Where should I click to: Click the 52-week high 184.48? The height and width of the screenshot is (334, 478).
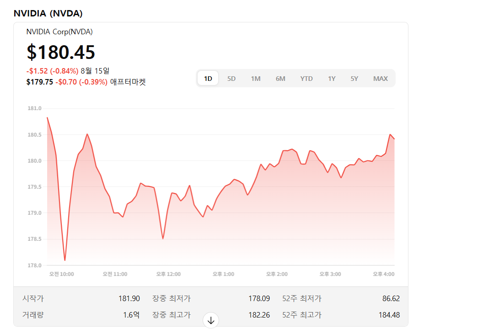point(389,315)
